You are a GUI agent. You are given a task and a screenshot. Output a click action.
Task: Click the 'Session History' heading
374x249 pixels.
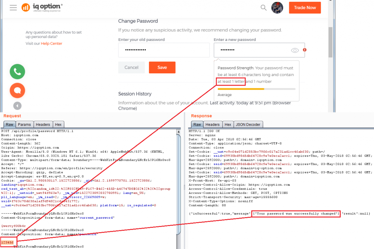(x=135, y=94)
